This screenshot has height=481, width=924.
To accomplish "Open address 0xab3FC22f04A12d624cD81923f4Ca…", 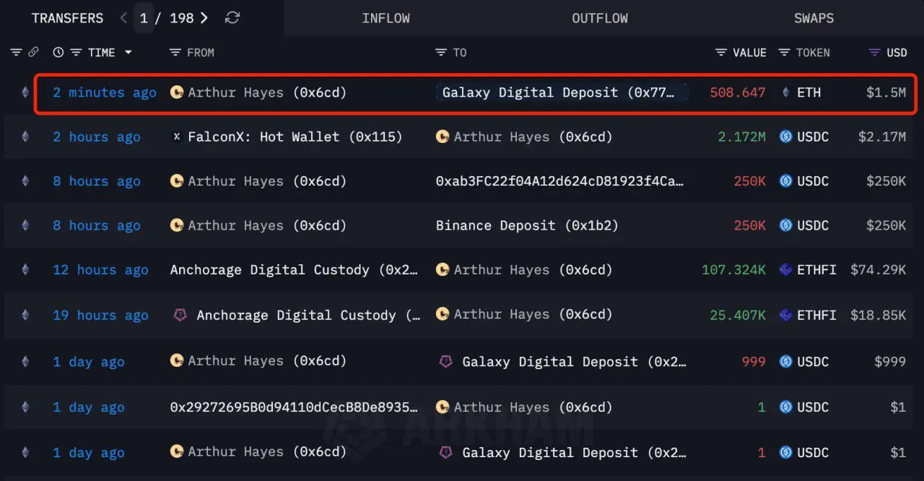I will click(559, 181).
